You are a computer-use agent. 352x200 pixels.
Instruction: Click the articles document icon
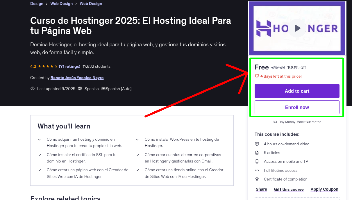point(257,153)
